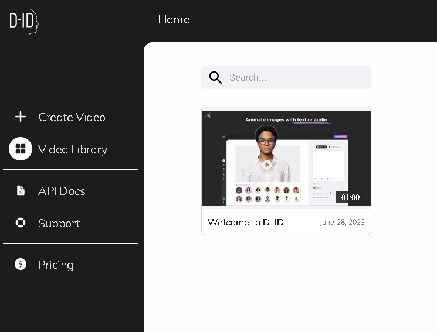Click the API Docs document icon

click(21, 191)
